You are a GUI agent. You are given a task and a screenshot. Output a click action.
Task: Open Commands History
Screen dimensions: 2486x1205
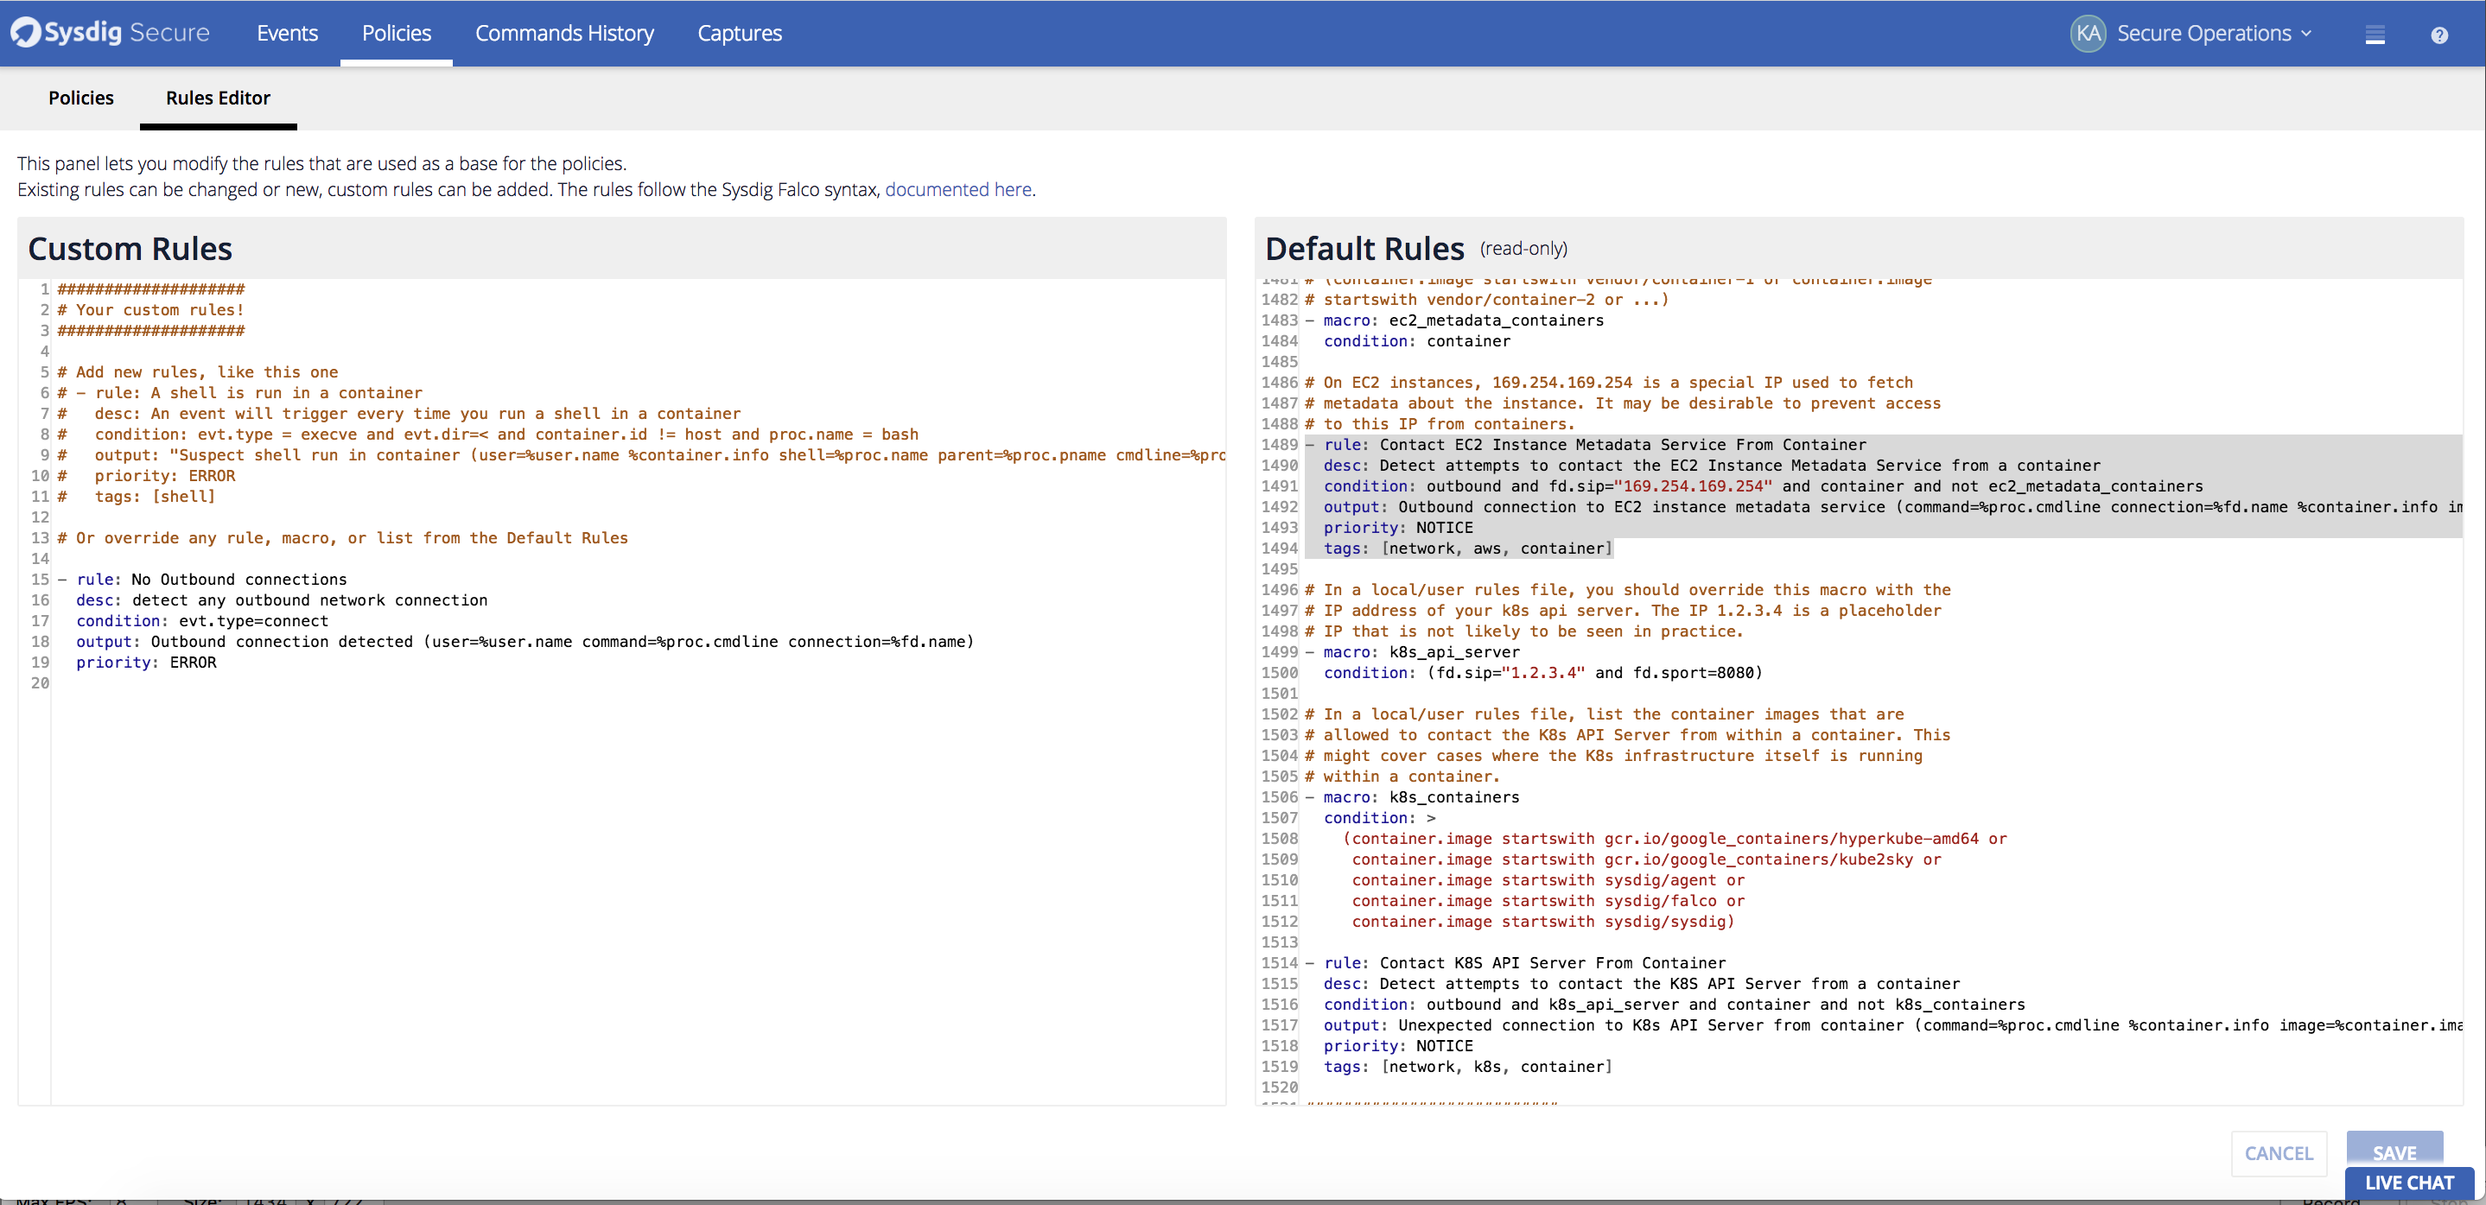point(564,33)
